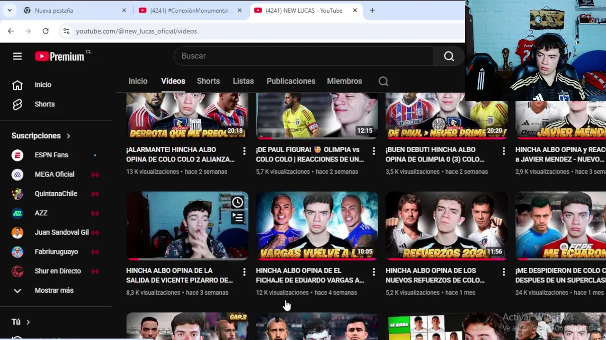This screenshot has width=606, height=340.
Task: Open Shur en Directo channel avatar
Action: 18,271
